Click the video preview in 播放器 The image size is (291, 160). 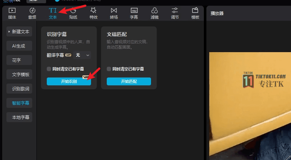coord(250,107)
